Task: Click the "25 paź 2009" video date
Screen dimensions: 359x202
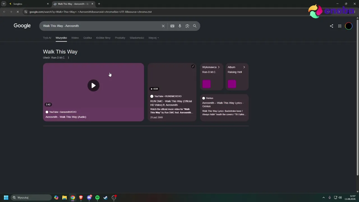Action: [157, 117]
